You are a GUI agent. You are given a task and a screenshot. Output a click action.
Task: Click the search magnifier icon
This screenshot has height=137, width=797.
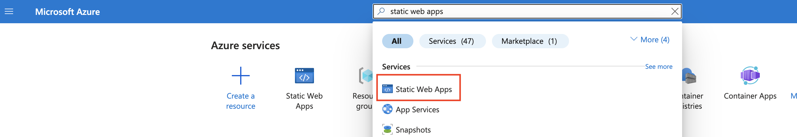point(382,12)
